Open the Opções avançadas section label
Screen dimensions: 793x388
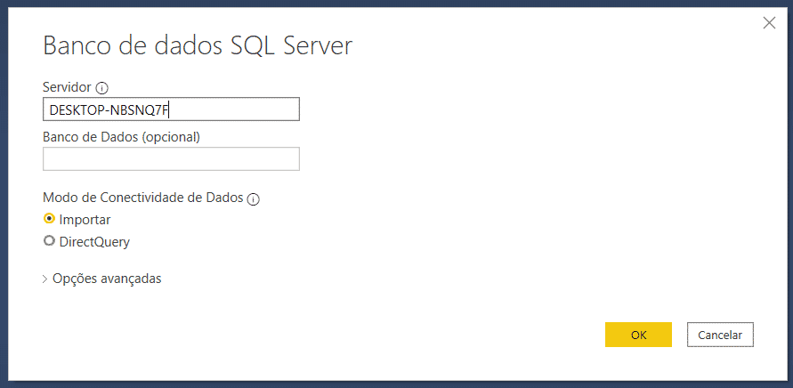tap(107, 279)
